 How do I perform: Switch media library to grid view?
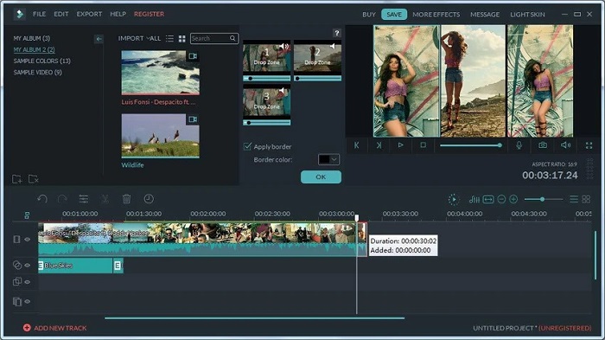pyautogui.click(x=182, y=39)
